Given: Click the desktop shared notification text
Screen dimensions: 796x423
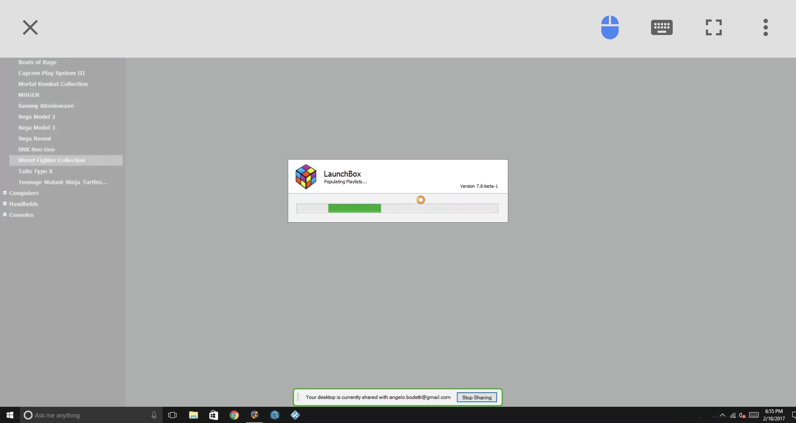Looking at the screenshot, I should [378, 397].
